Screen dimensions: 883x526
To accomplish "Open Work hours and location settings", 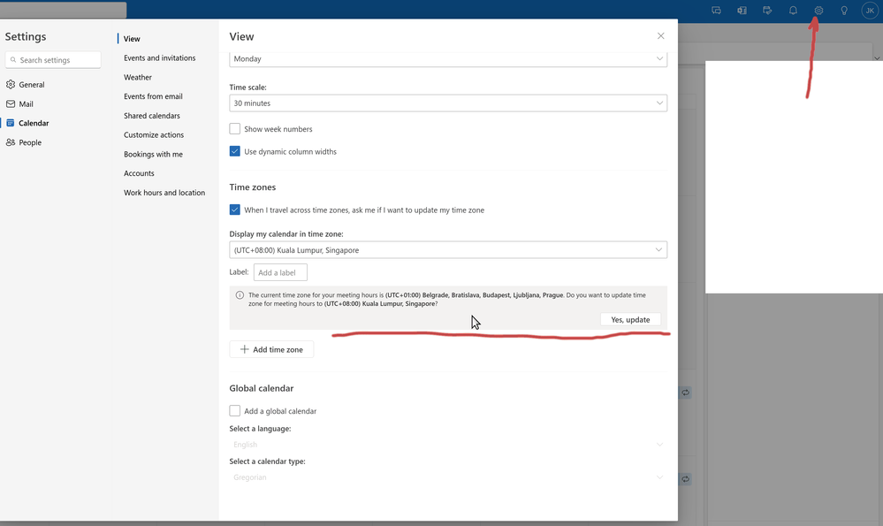I will (164, 192).
